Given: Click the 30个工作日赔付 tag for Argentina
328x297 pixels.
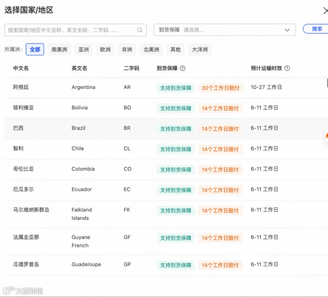Looking at the screenshot, I should (x=220, y=88).
